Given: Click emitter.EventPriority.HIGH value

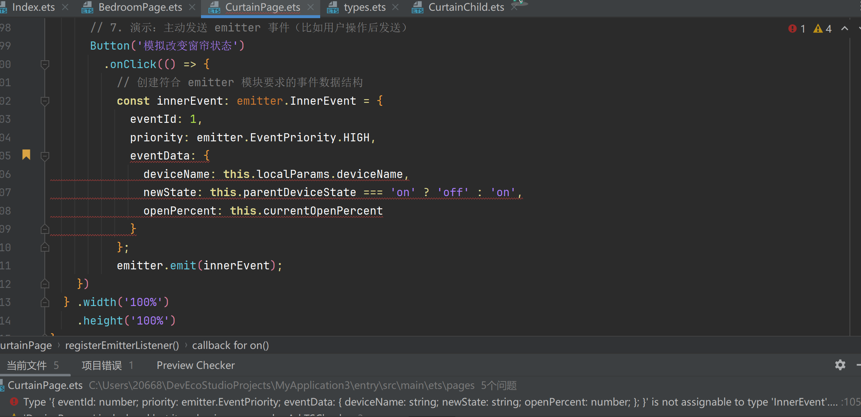Looking at the screenshot, I should (x=283, y=138).
